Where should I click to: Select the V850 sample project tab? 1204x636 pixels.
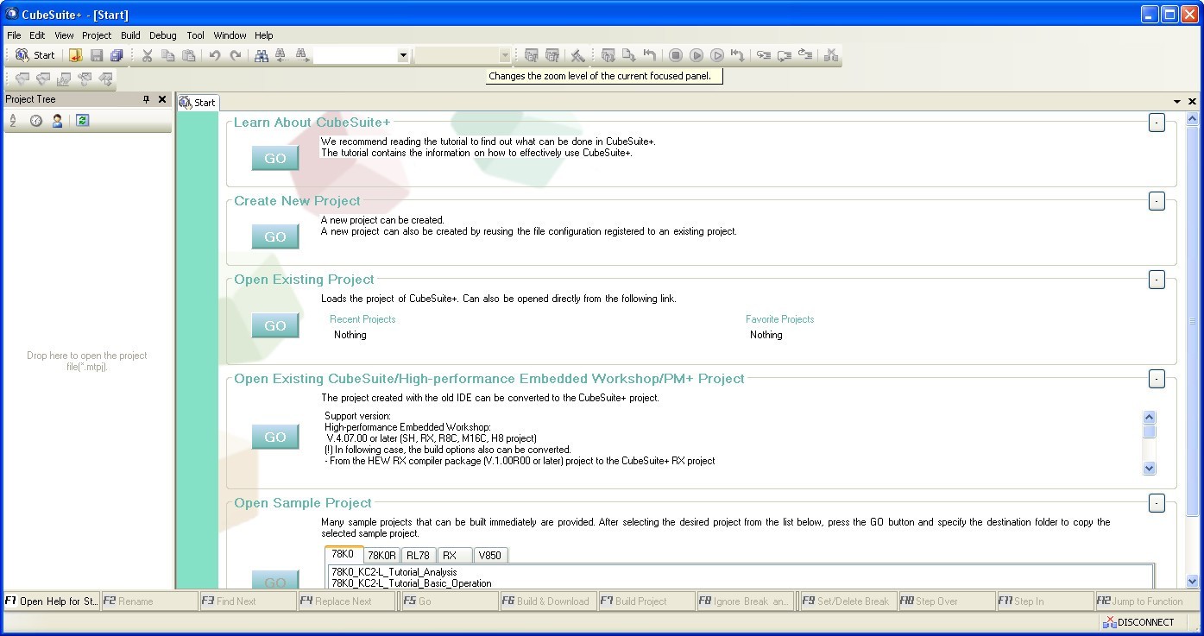[489, 555]
